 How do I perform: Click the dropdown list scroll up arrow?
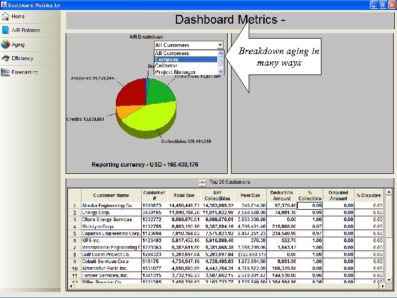coord(221,53)
